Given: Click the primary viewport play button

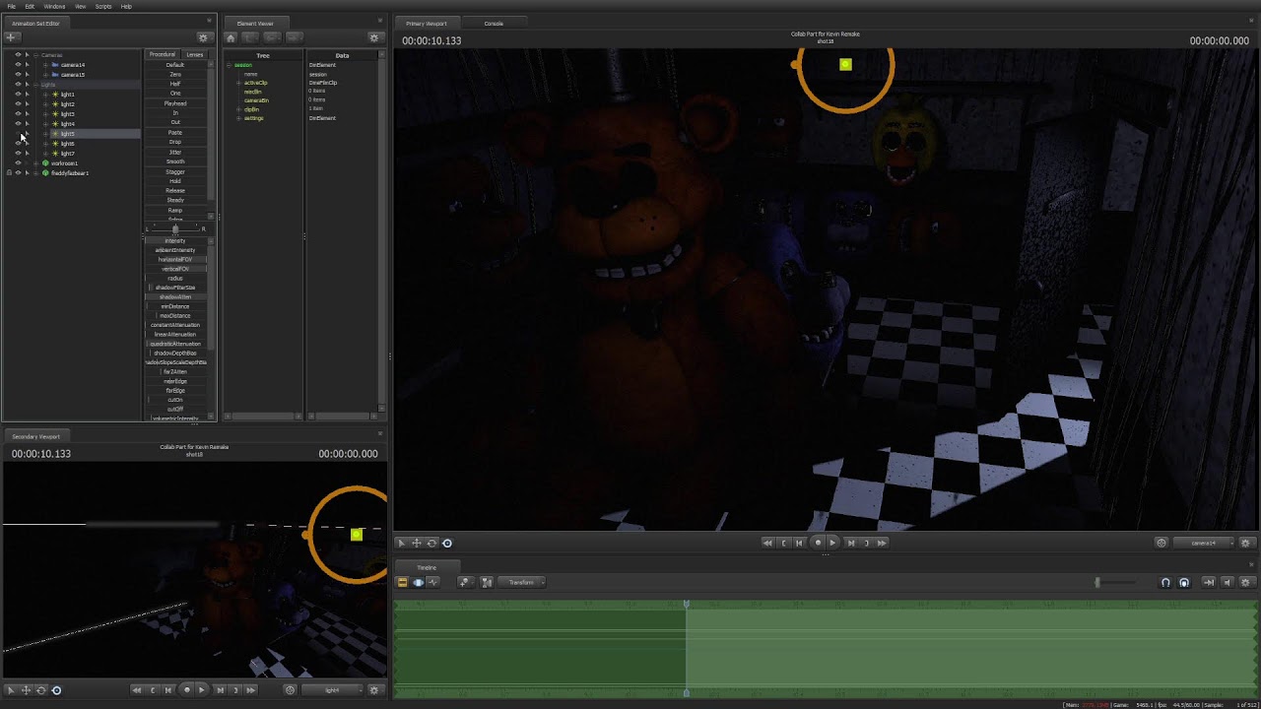Looking at the screenshot, I should (832, 543).
